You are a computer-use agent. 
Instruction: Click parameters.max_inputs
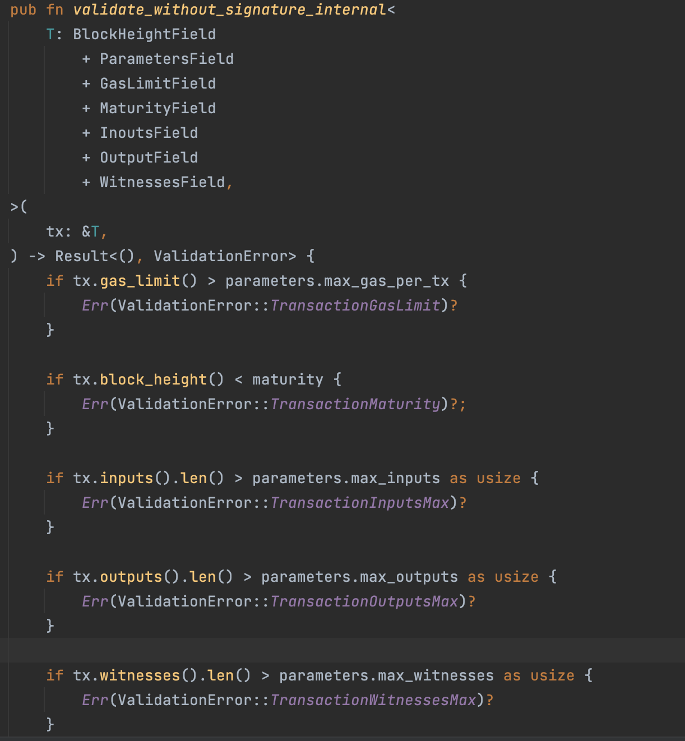(x=346, y=478)
